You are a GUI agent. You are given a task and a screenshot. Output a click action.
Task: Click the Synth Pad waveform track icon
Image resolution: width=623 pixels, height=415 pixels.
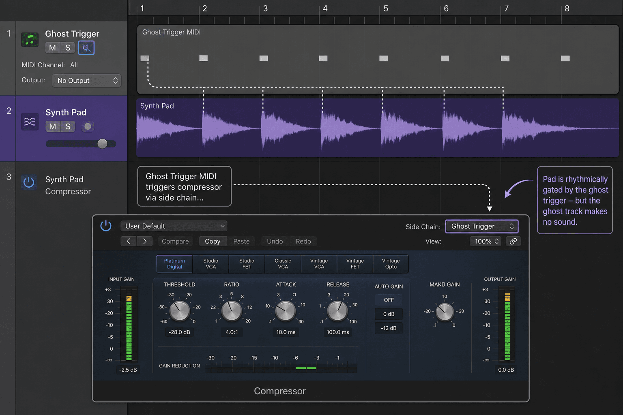30,122
